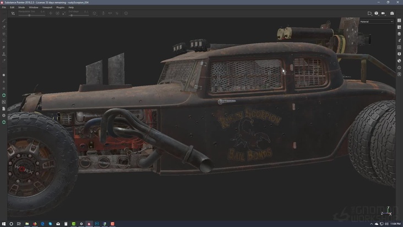Click the lower green hexagon icon in left sidebar
Image resolution: width=403 pixels, height=227 pixels.
pyautogui.click(x=4, y=122)
